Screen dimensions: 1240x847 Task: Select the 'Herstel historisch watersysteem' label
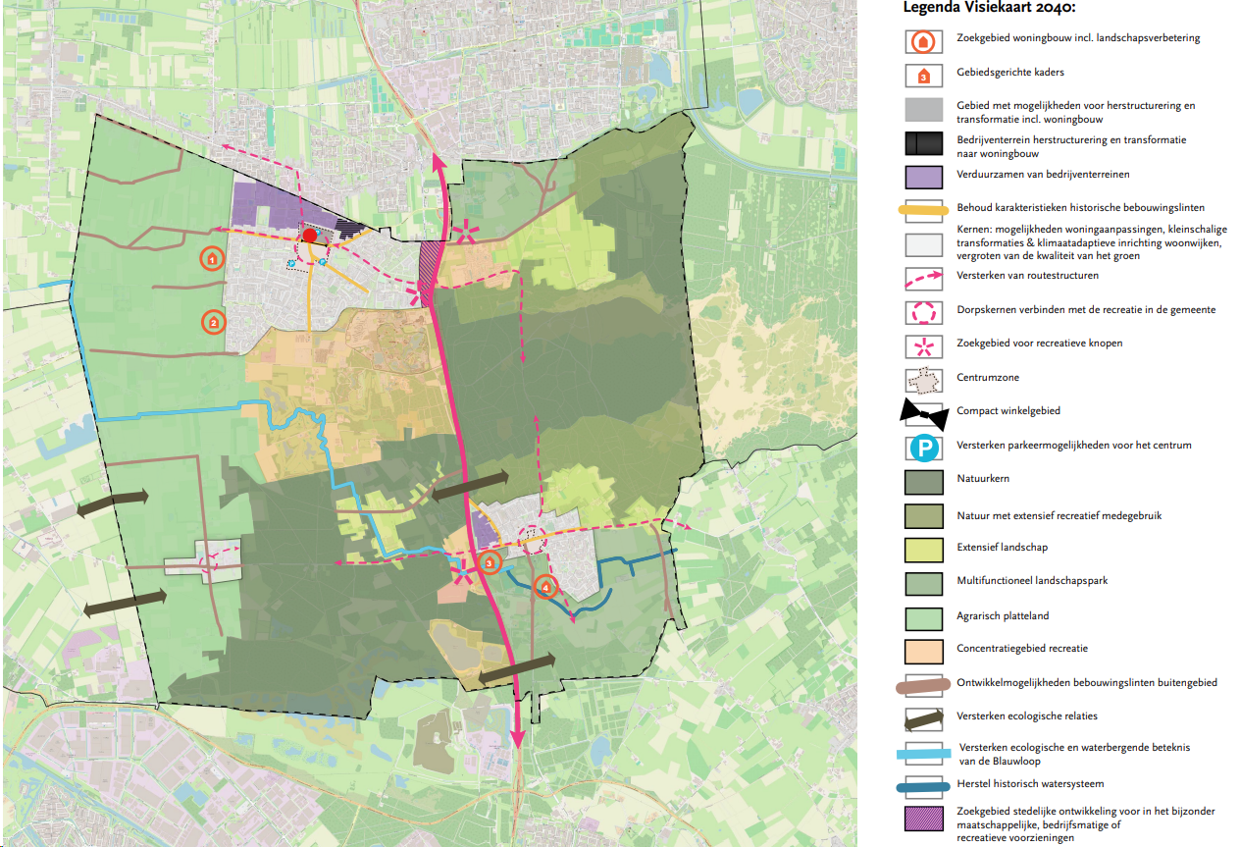point(1032,784)
